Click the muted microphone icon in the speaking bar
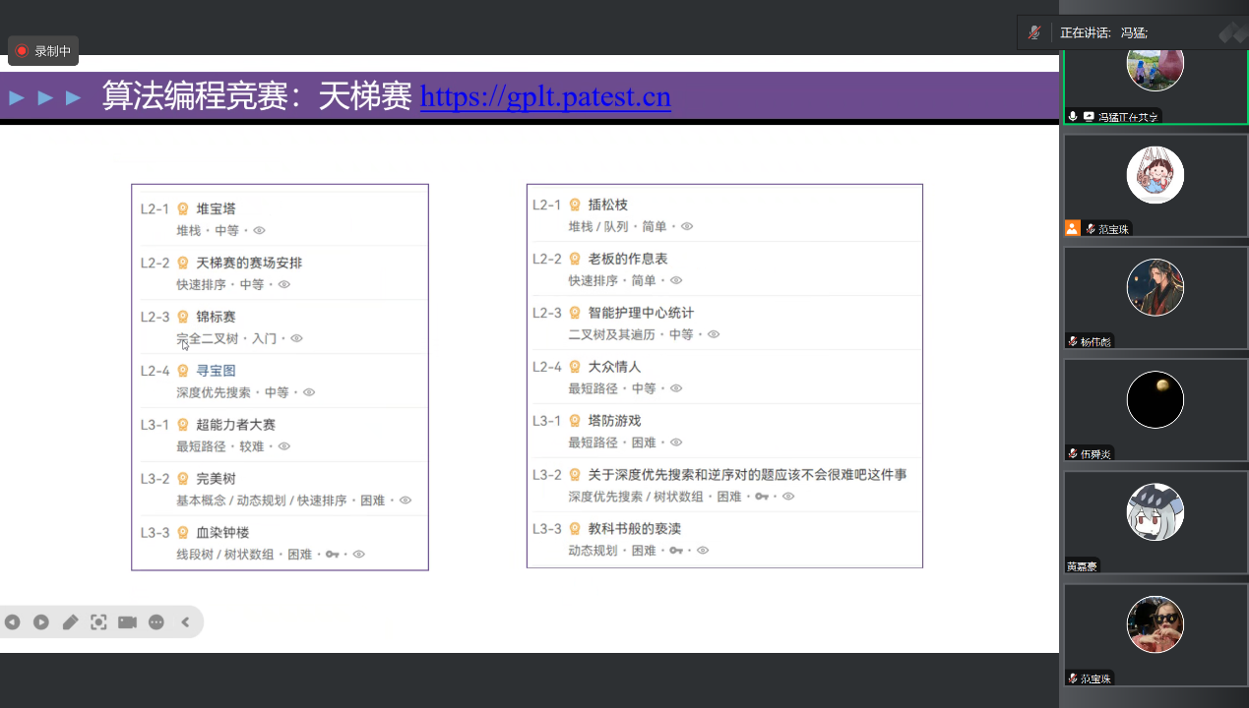 tap(1033, 32)
